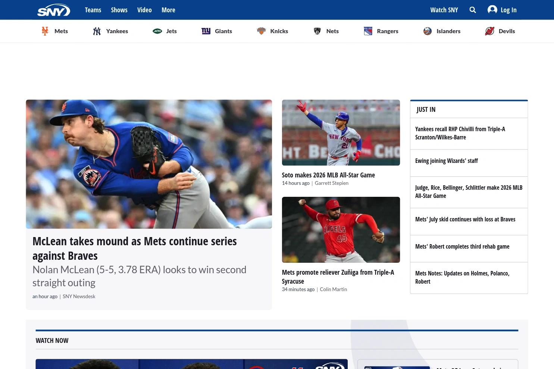Open the Video menu
The width and height of the screenshot is (554, 369).
click(144, 10)
